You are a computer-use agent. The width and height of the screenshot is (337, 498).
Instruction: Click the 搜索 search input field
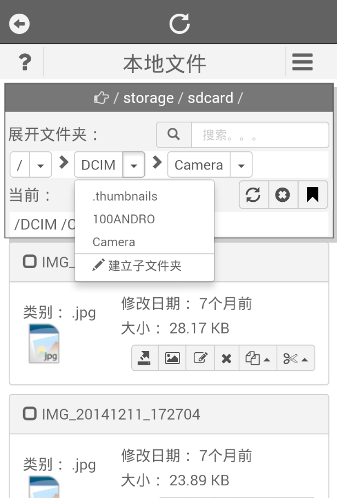[x=260, y=135]
